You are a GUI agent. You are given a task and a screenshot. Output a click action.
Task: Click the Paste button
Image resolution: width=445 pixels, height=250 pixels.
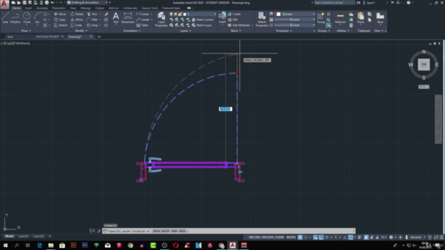pyautogui.click(x=361, y=18)
